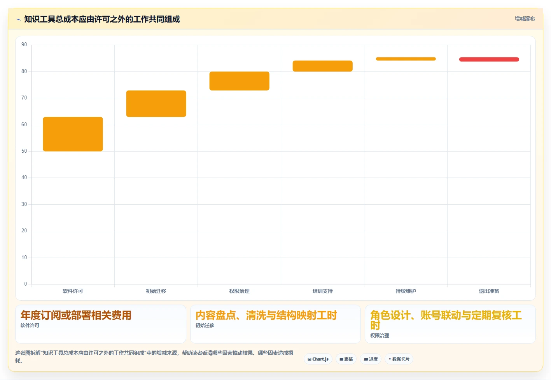Click the y-axis value 50
The image size is (551, 380).
click(24, 151)
